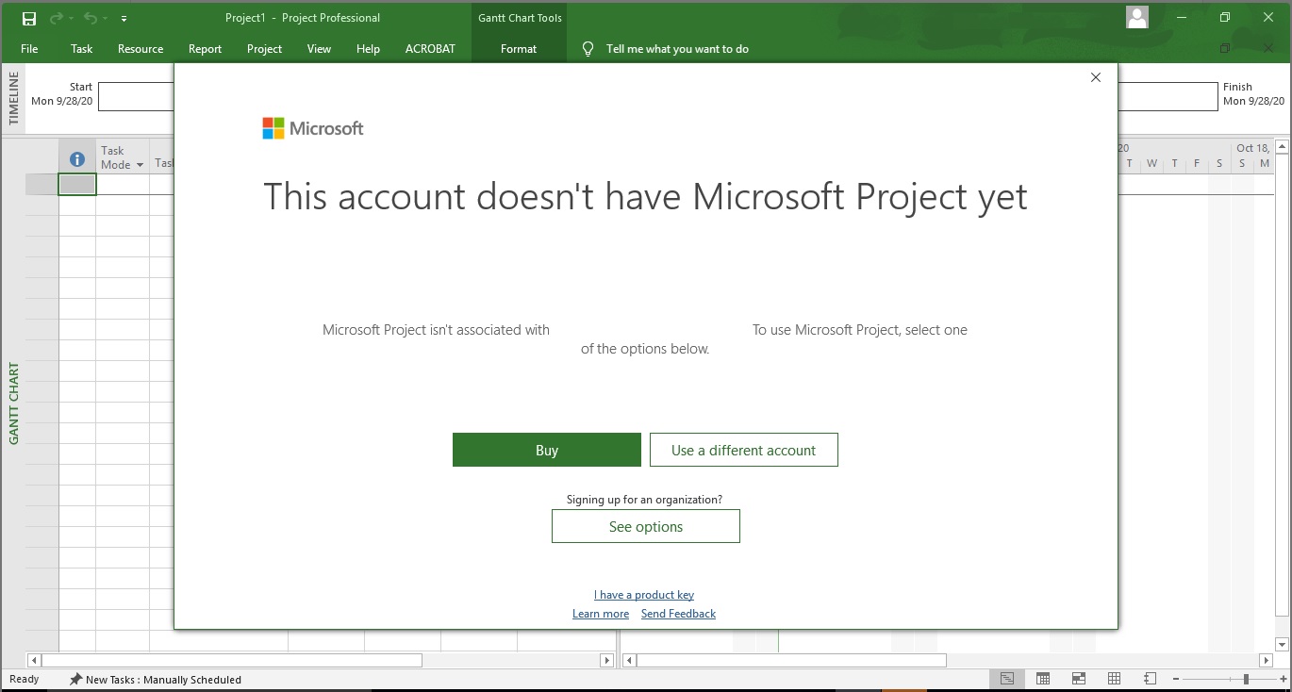The image size is (1292, 692).
Task: Click the chart pane scroll left arrow
Action: (x=627, y=661)
